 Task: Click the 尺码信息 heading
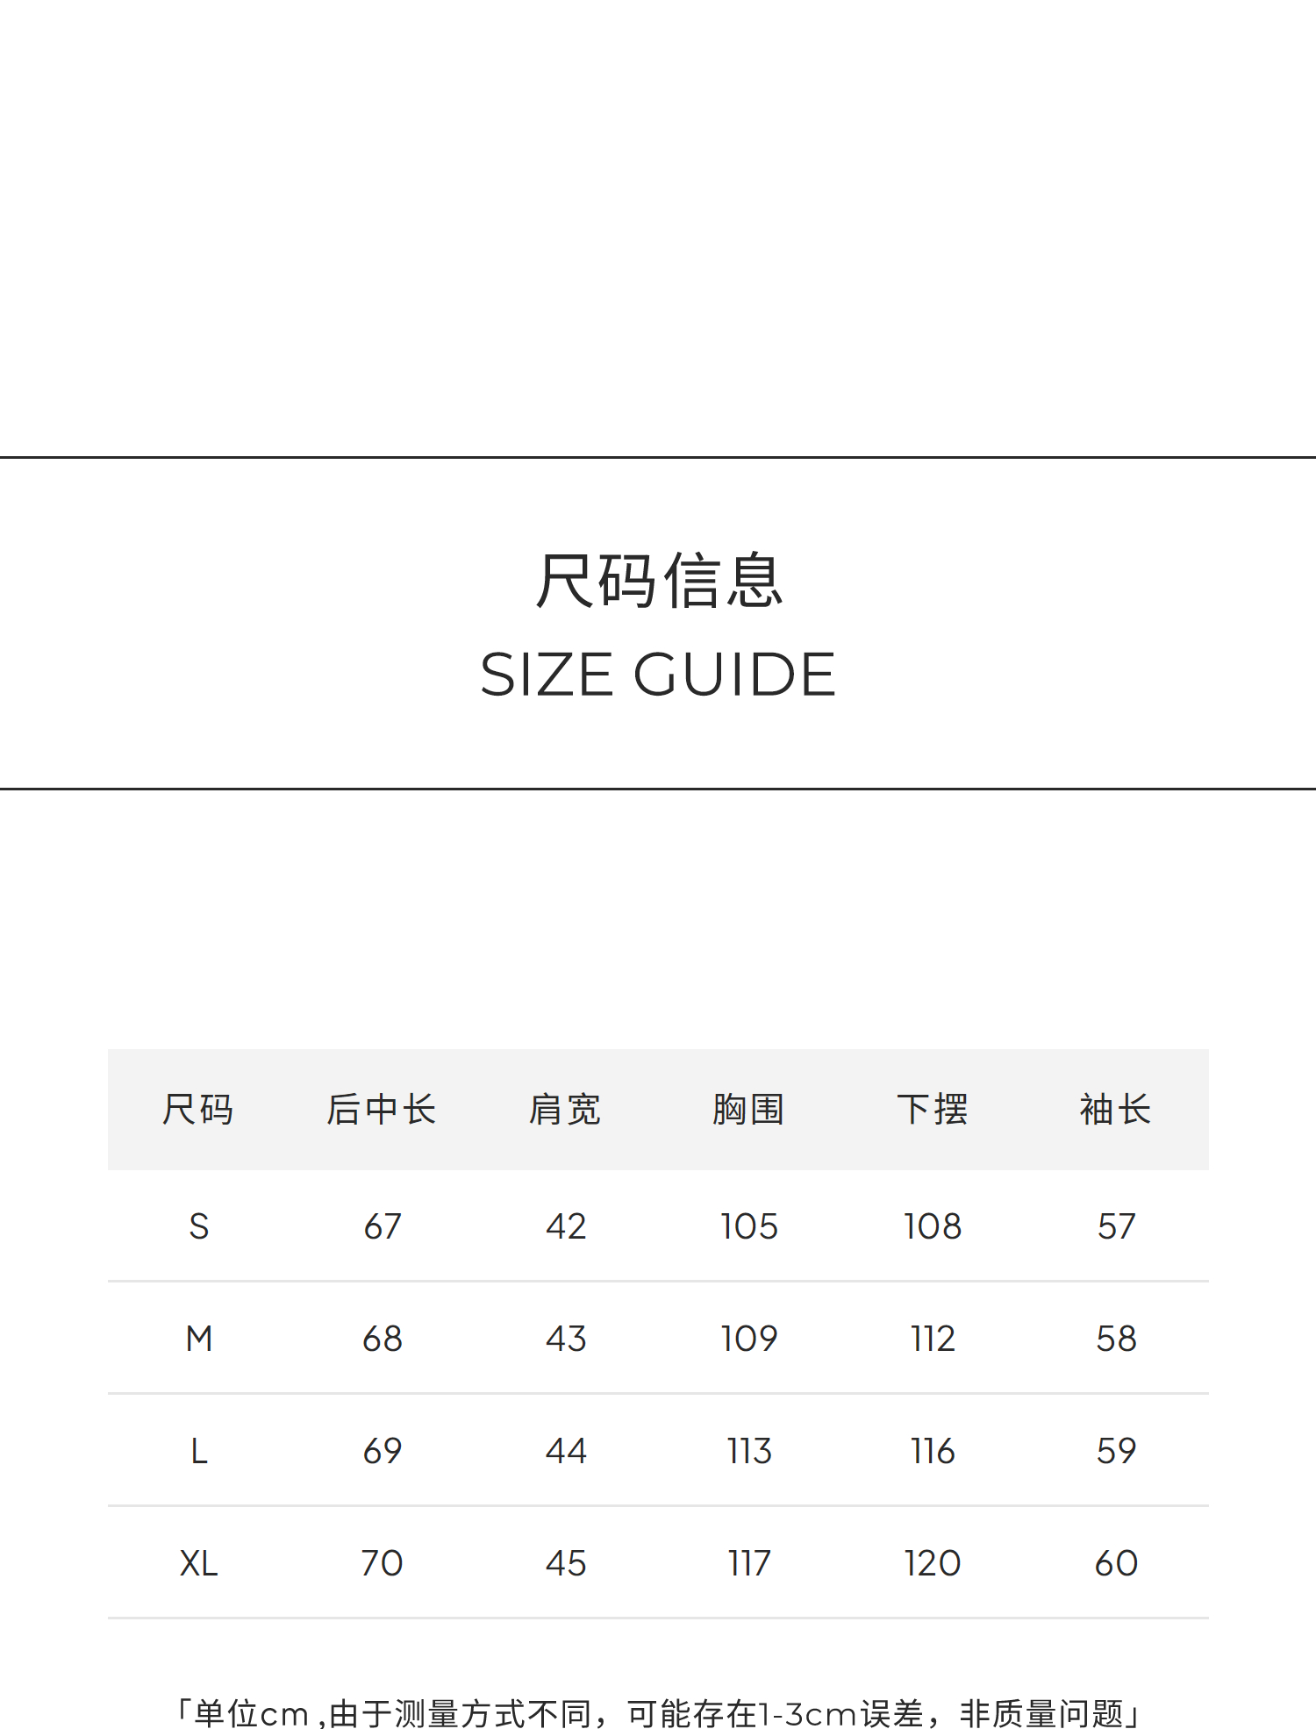coord(658,580)
